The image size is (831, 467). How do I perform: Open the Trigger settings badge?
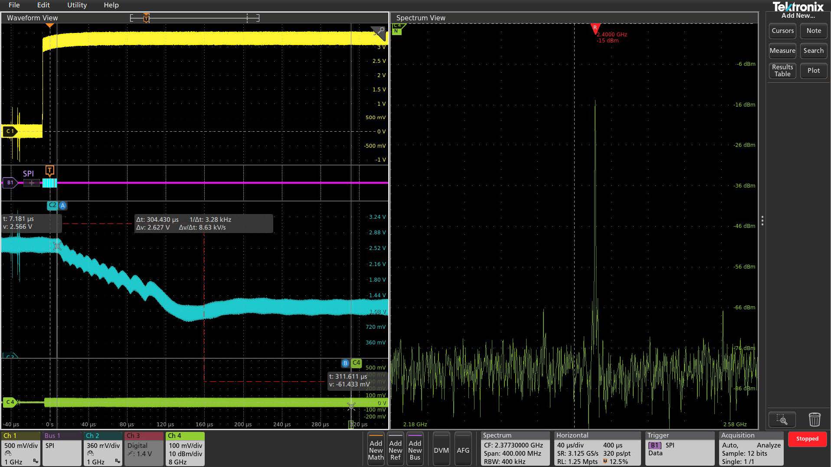click(680, 449)
